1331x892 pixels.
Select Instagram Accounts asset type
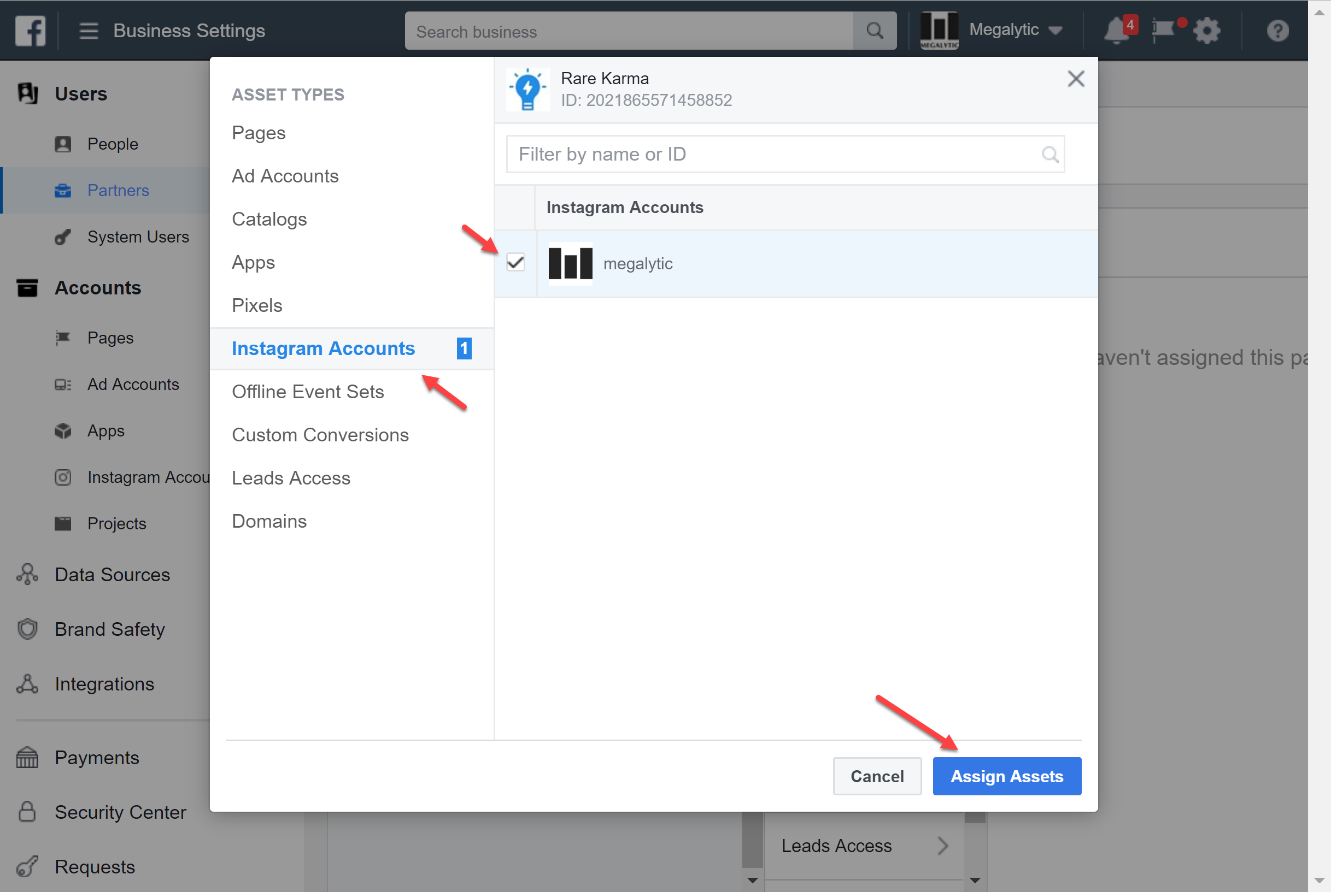pos(324,348)
